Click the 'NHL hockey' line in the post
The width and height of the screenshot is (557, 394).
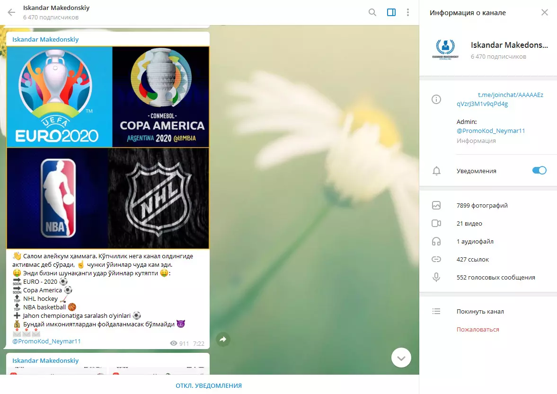(40, 299)
